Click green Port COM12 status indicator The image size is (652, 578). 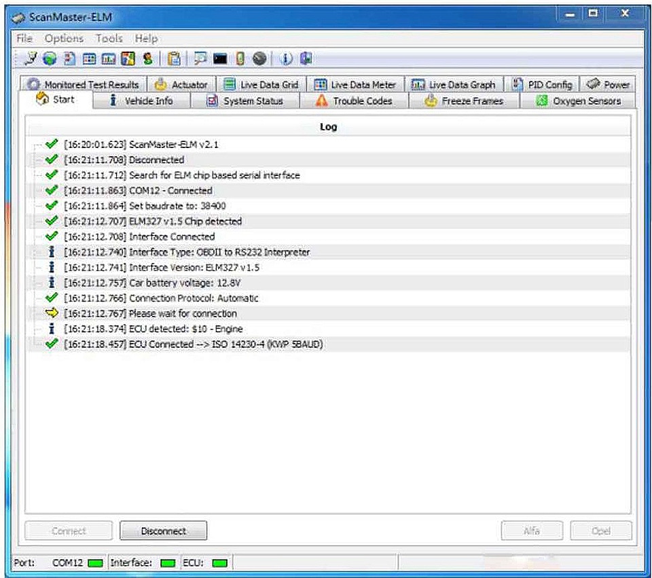(x=95, y=563)
